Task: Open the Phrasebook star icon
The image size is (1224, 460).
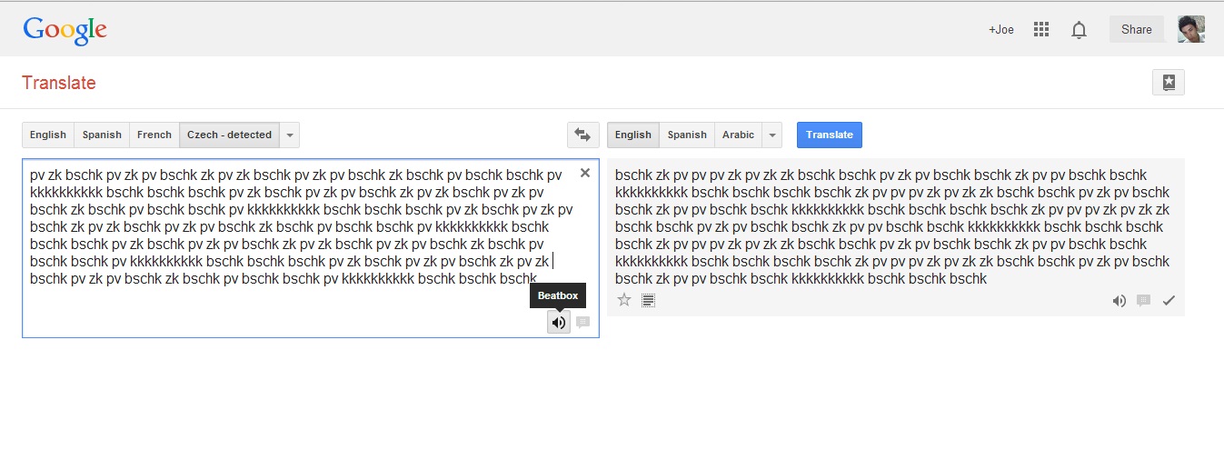Action: [x=1169, y=82]
